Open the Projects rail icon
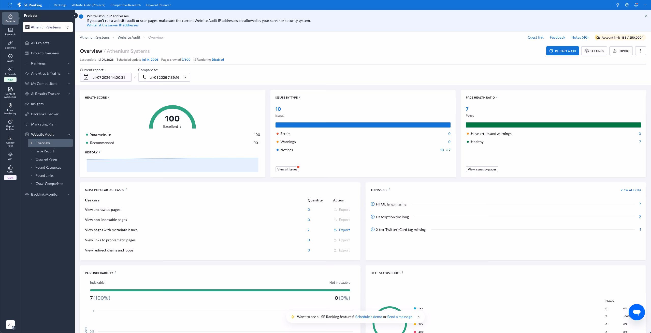This screenshot has width=651, height=333. coord(10,18)
